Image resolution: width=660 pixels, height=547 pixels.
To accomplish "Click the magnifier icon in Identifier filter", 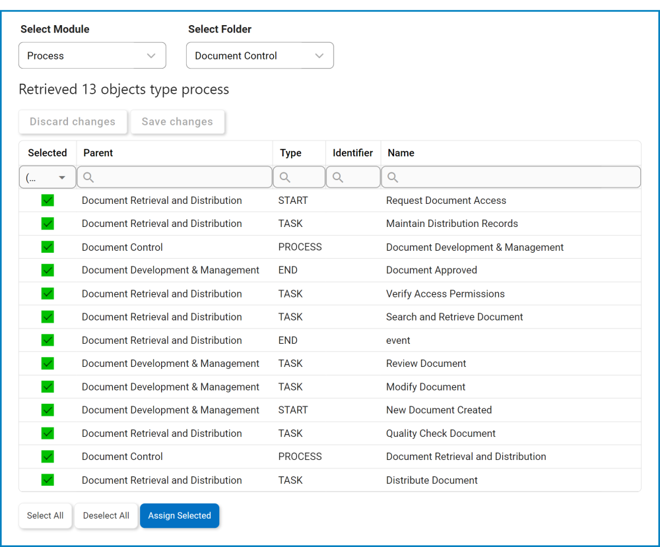I will [x=338, y=177].
